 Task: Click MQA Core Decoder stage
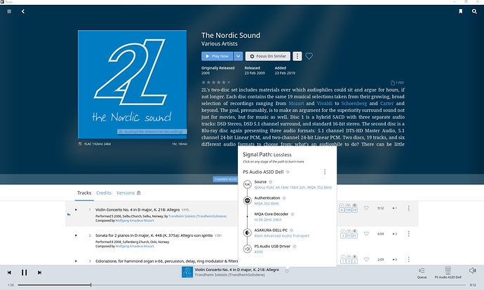coord(271,214)
